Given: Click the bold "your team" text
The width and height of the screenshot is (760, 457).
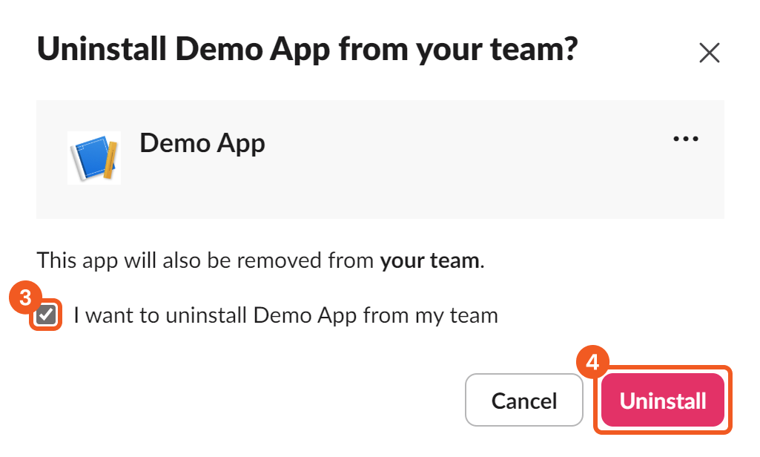Looking at the screenshot, I should click(x=429, y=260).
